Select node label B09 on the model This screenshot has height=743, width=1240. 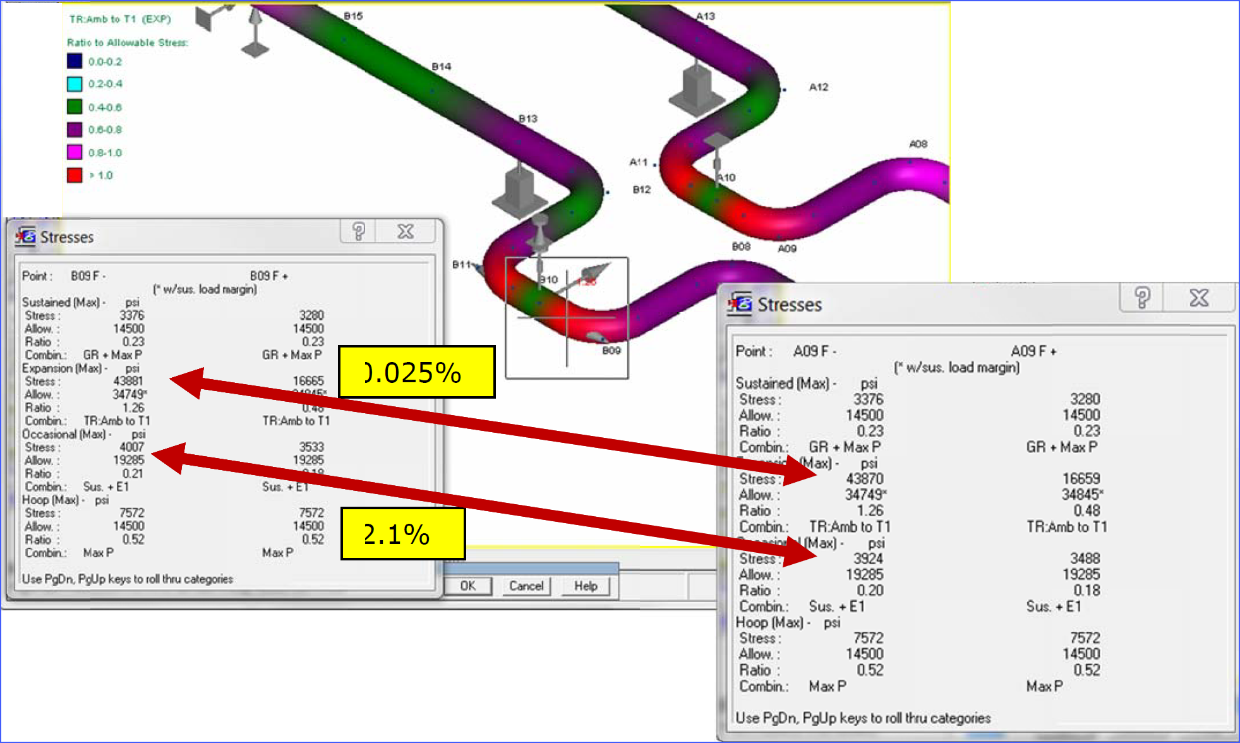pyautogui.click(x=611, y=350)
